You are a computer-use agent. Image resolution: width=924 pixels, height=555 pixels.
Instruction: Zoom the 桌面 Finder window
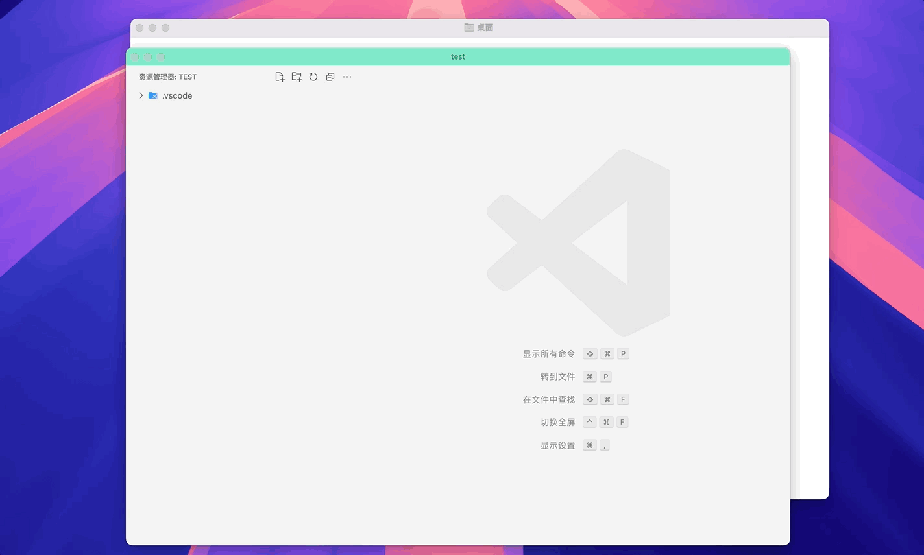coord(165,28)
